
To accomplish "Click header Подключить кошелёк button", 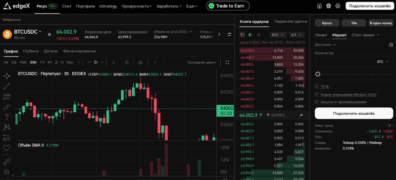I will point(370,6).
